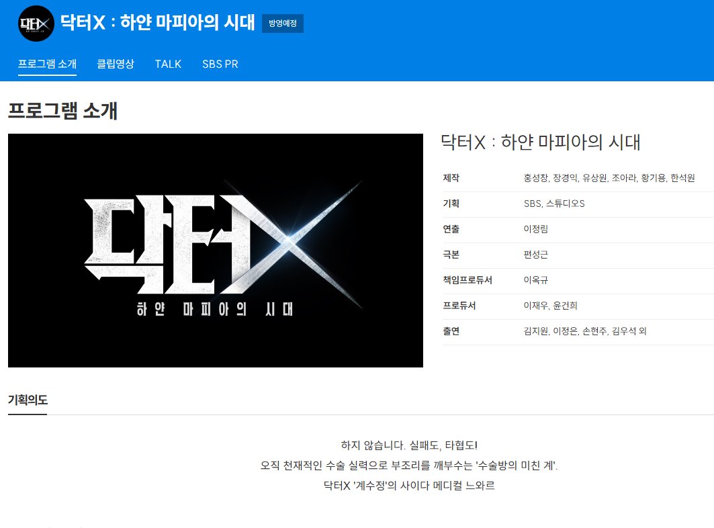Click the cast list 김지원, 이정은, 손현주
Viewport: 714px width, 528px height.
tap(585, 331)
